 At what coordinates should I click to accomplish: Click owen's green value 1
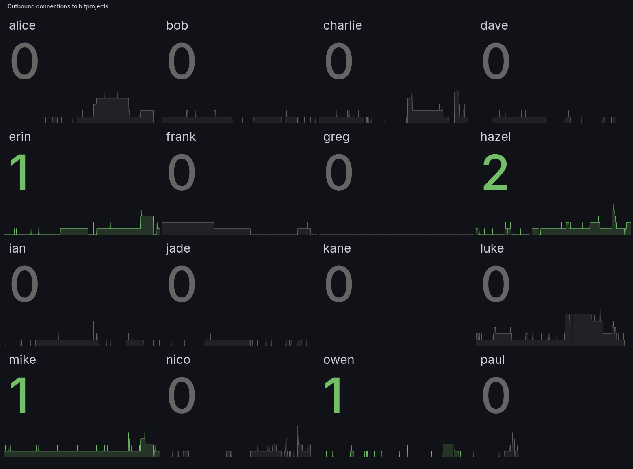click(x=333, y=396)
